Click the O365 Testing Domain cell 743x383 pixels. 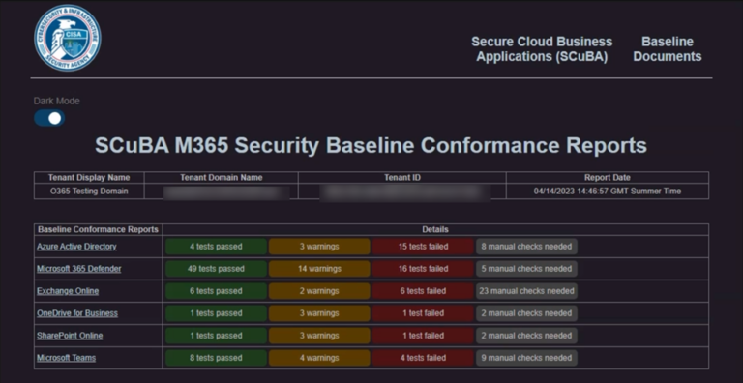89,191
